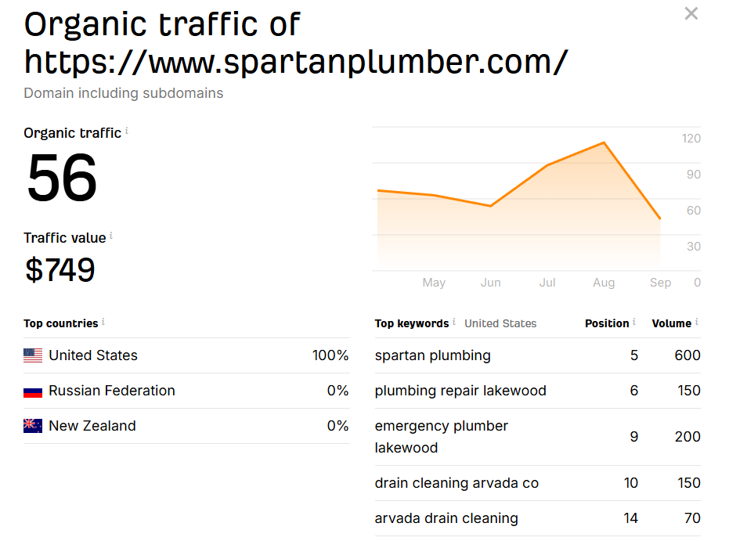729x541 pixels.
Task: Click the August peak on traffic chart
Action: tap(604, 142)
